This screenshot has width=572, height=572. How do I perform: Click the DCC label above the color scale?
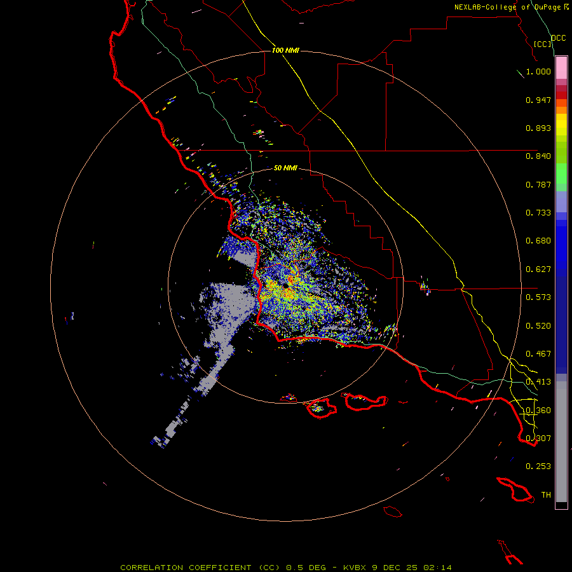pyautogui.click(x=559, y=38)
